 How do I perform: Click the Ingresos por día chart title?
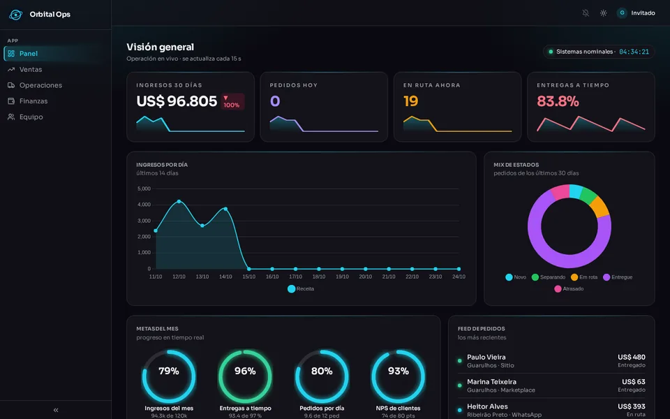coord(162,165)
